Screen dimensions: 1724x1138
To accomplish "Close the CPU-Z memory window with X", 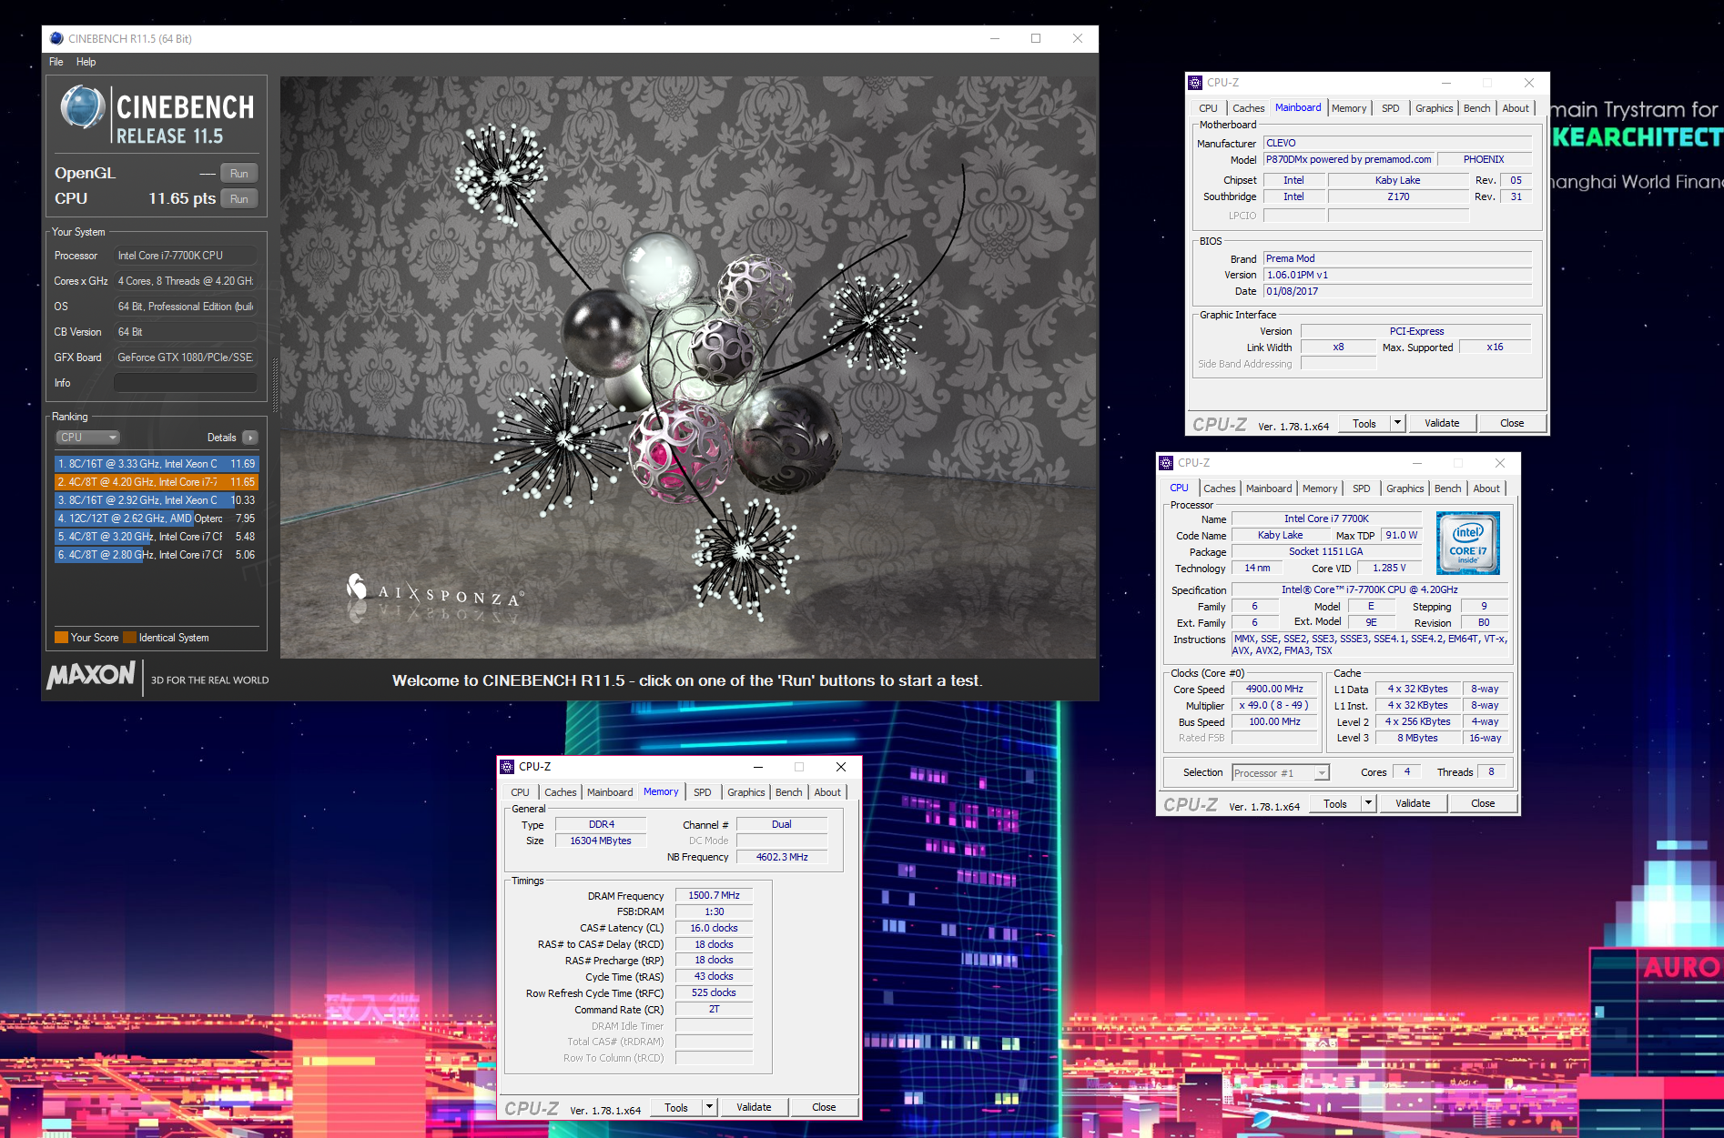I will 841,767.
